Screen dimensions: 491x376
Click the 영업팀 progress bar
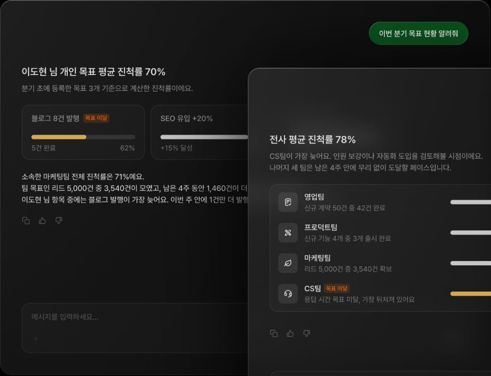(x=471, y=202)
